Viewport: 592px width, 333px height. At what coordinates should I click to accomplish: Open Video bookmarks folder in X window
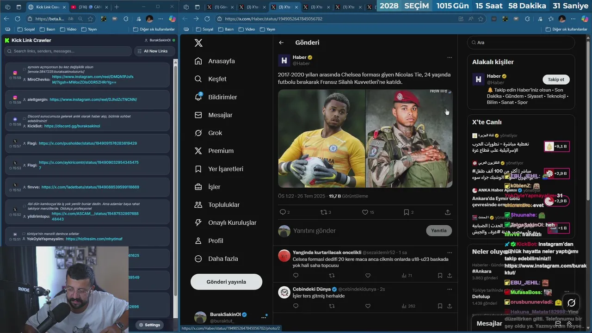[x=247, y=29]
